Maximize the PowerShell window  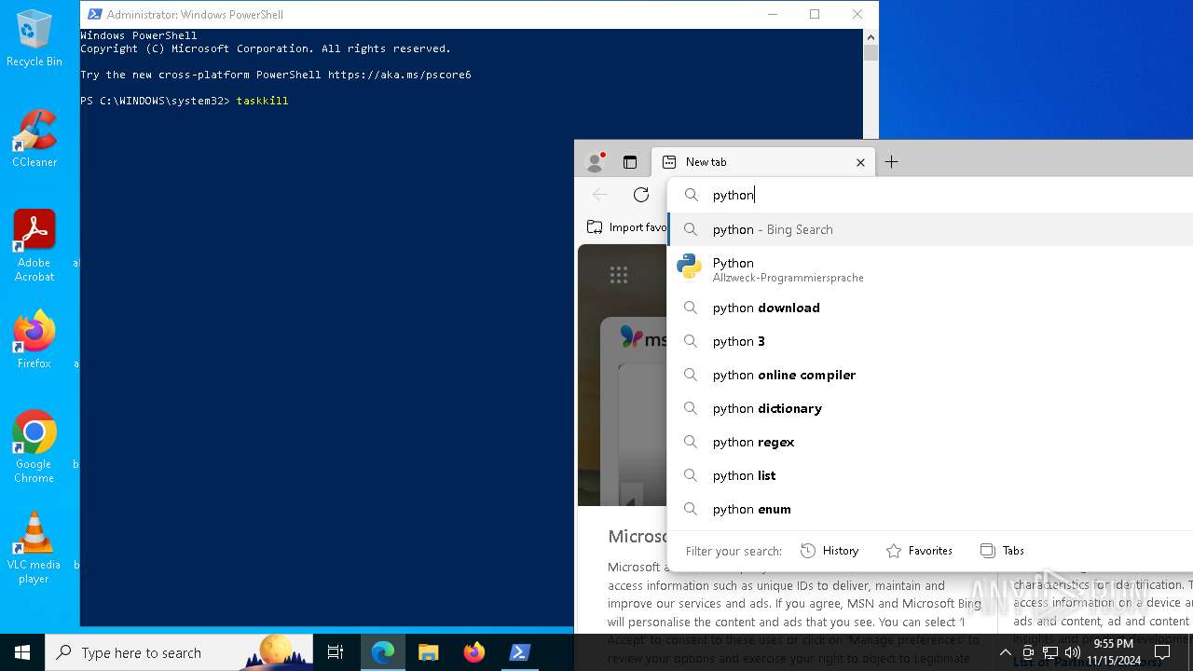coord(815,14)
